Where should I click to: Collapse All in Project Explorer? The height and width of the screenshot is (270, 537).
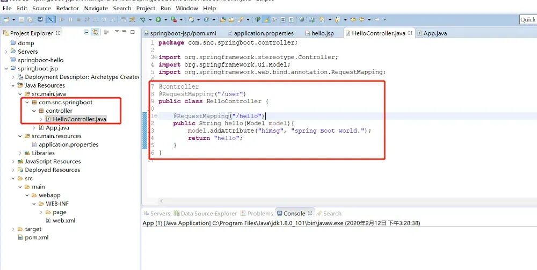[x=86, y=32]
